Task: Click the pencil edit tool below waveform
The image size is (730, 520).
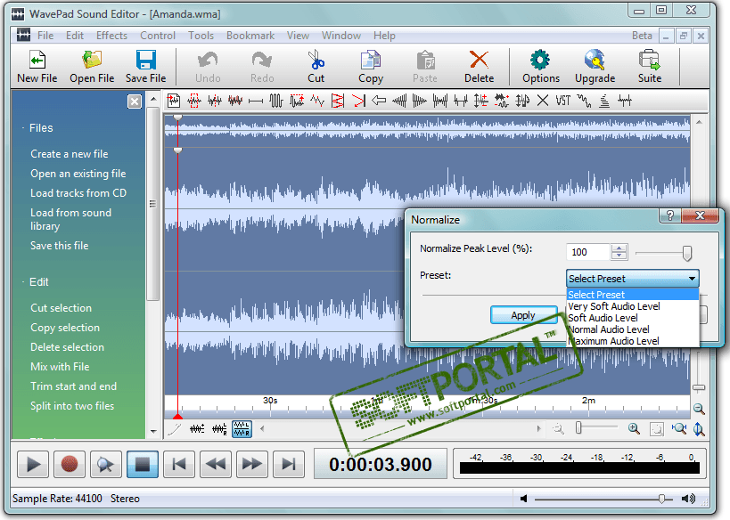Action: 174,428
